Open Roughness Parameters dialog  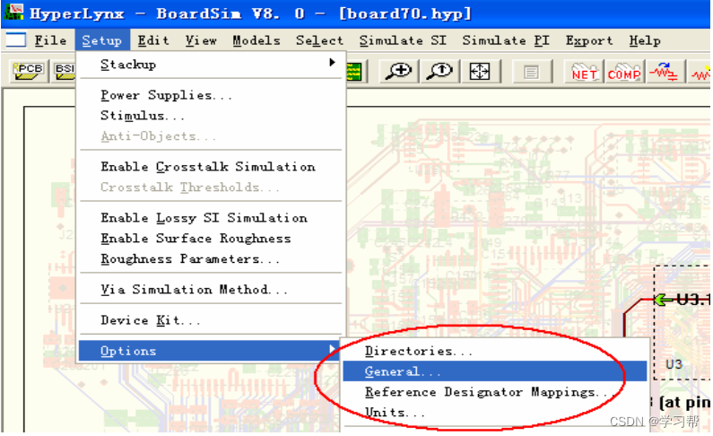210,258
